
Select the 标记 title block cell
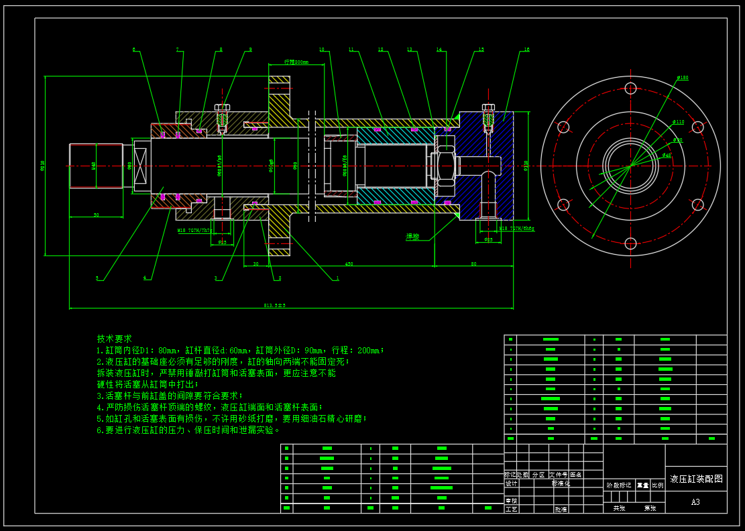(510, 475)
